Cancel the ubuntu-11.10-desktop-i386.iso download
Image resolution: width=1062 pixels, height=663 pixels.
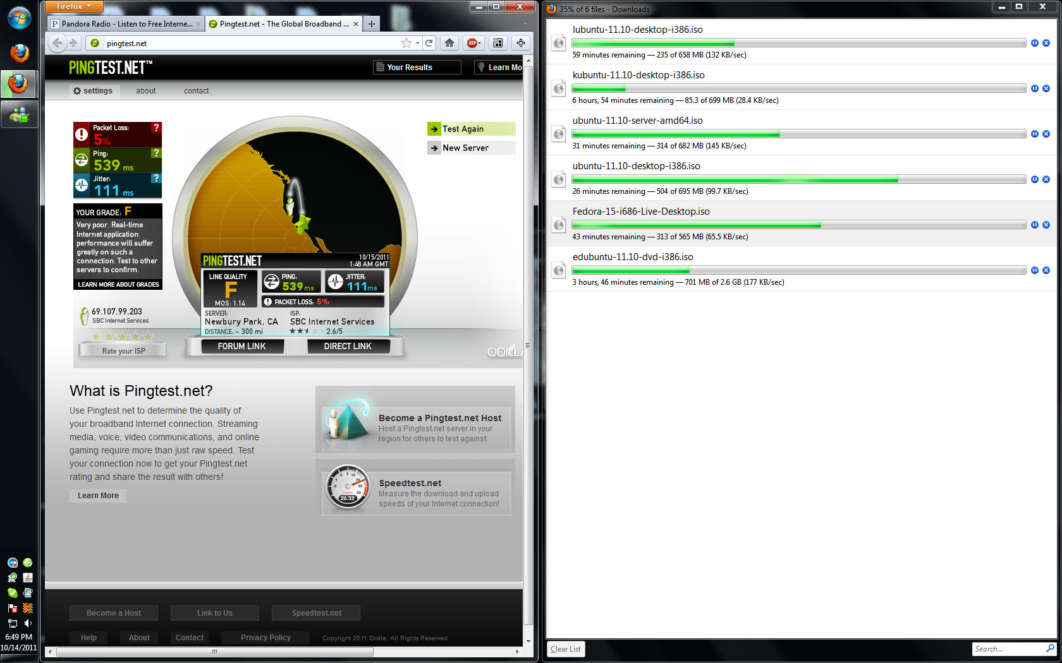1046,179
